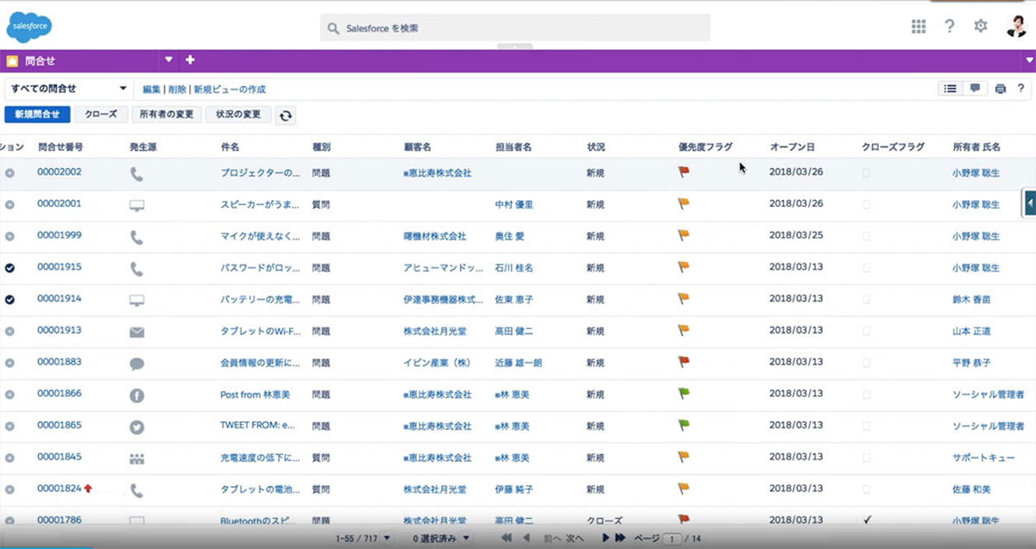Open the help question mark in header
Image resolution: width=1036 pixels, height=549 pixels.
pos(950,27)
